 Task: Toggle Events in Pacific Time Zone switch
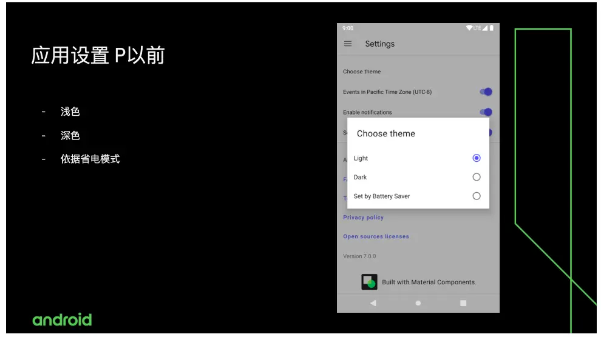[486, 92]
